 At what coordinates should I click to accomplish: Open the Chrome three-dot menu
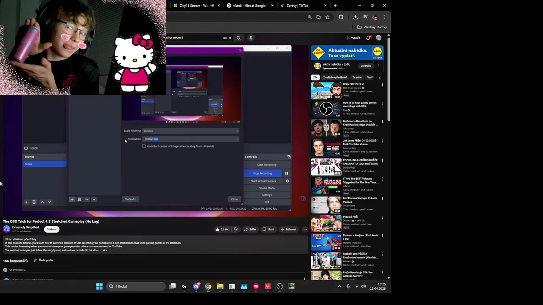coord(385,17)
